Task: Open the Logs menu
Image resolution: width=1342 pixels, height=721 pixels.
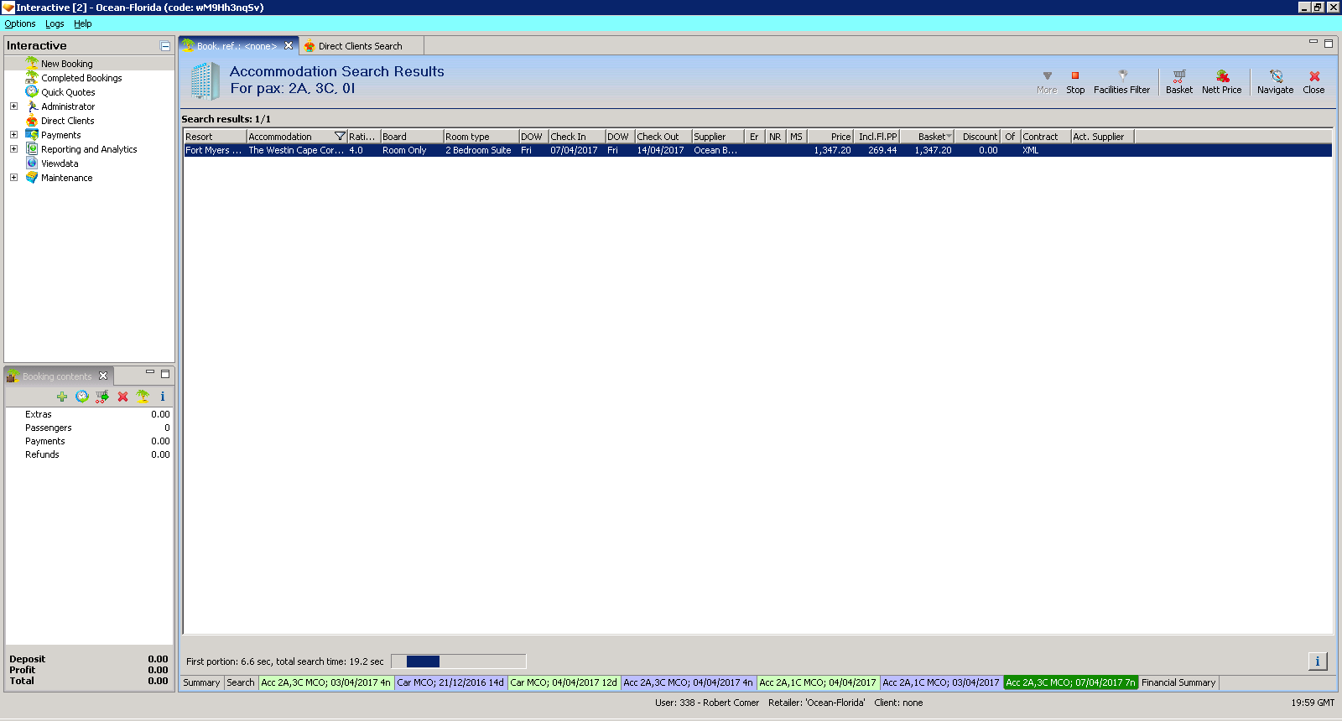Action: click(55, 23)
